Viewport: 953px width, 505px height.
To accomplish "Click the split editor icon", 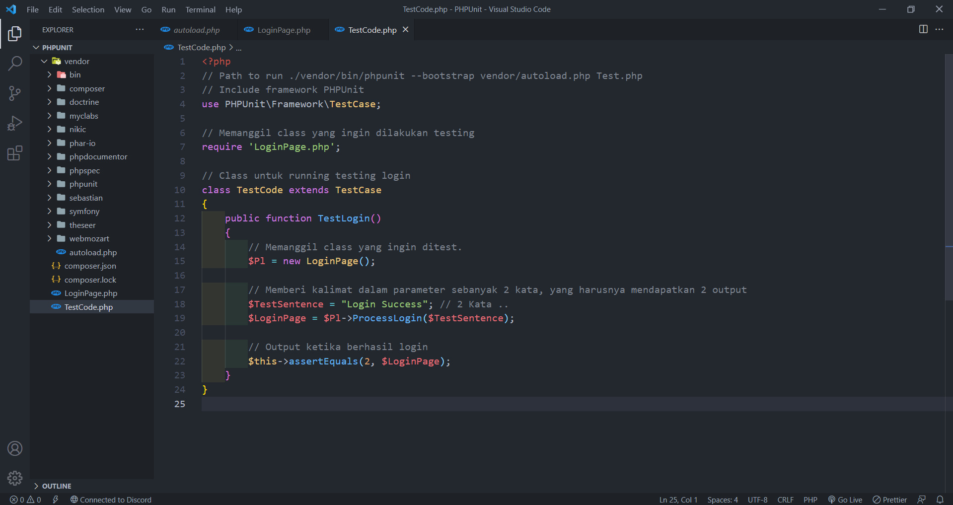I will pos(923,29).
